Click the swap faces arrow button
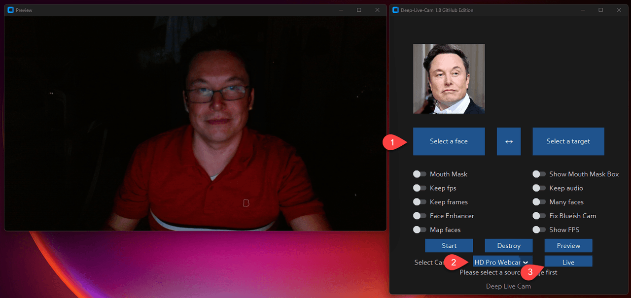The height and width of the screenshot is (298, 631). [x=509, y=141]
